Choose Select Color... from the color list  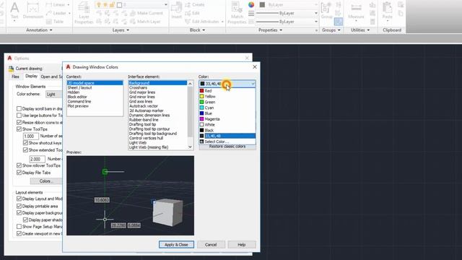[227, 142]
